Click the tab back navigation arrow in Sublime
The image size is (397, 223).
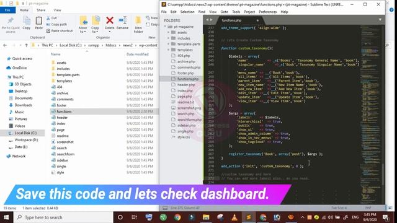(x=207, y=20)
